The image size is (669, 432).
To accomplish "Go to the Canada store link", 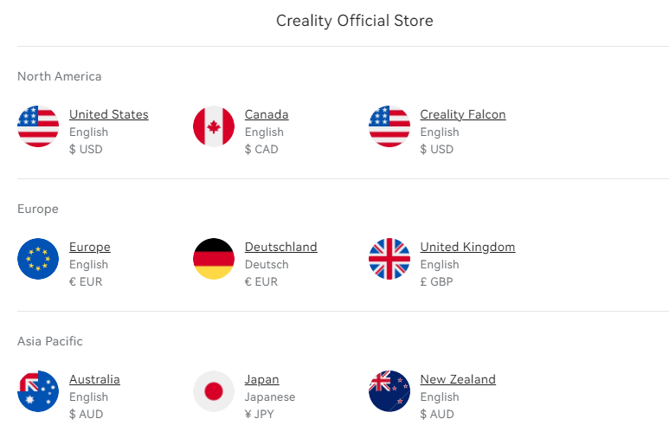I will [x=267, y=114].
